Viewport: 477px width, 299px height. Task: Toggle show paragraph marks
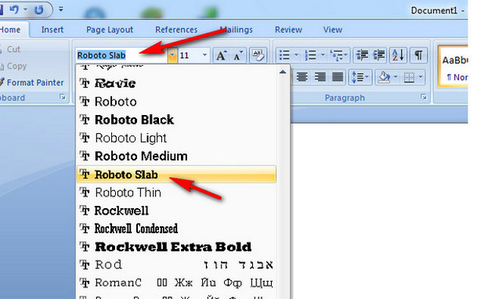pos(419,55)
